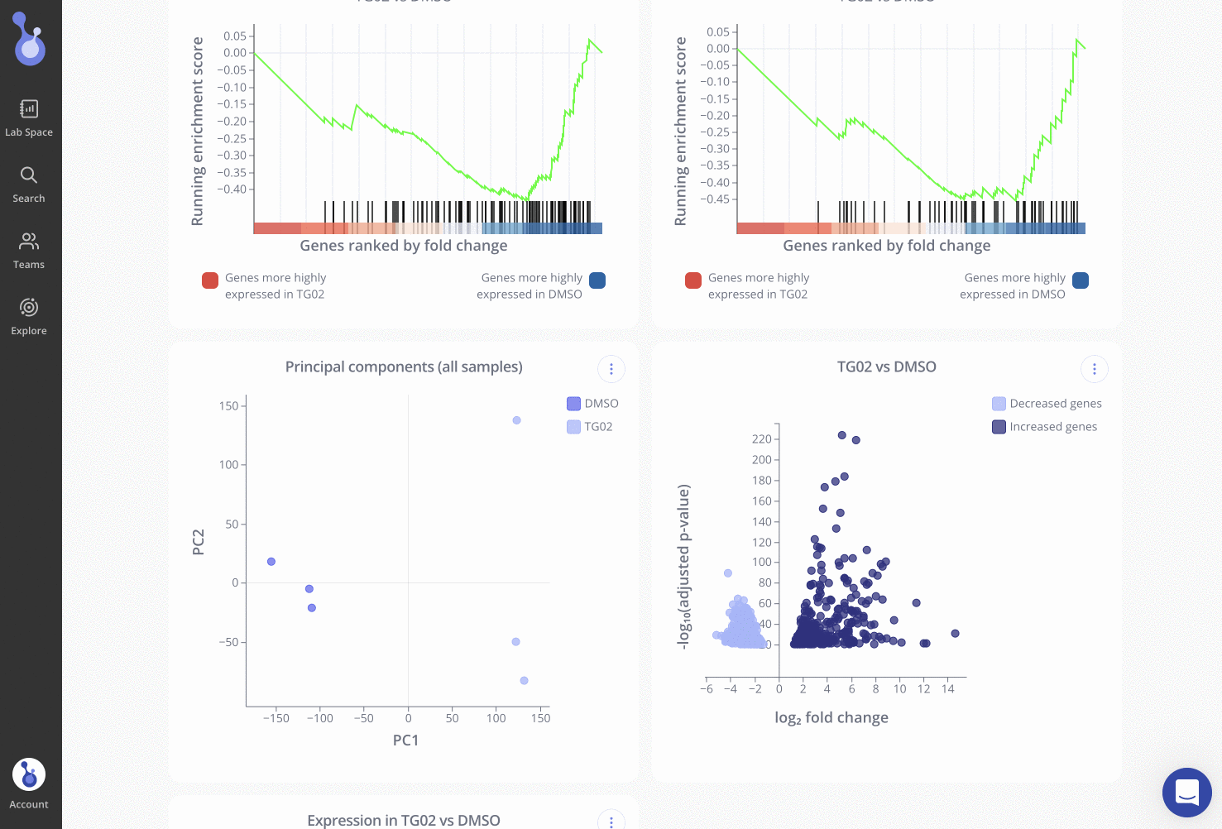The height and width of the screenshot is (829, 1222).
Task: Open options menu for TG02 vs DMSO volcano plot
Action: point(1095,369)
